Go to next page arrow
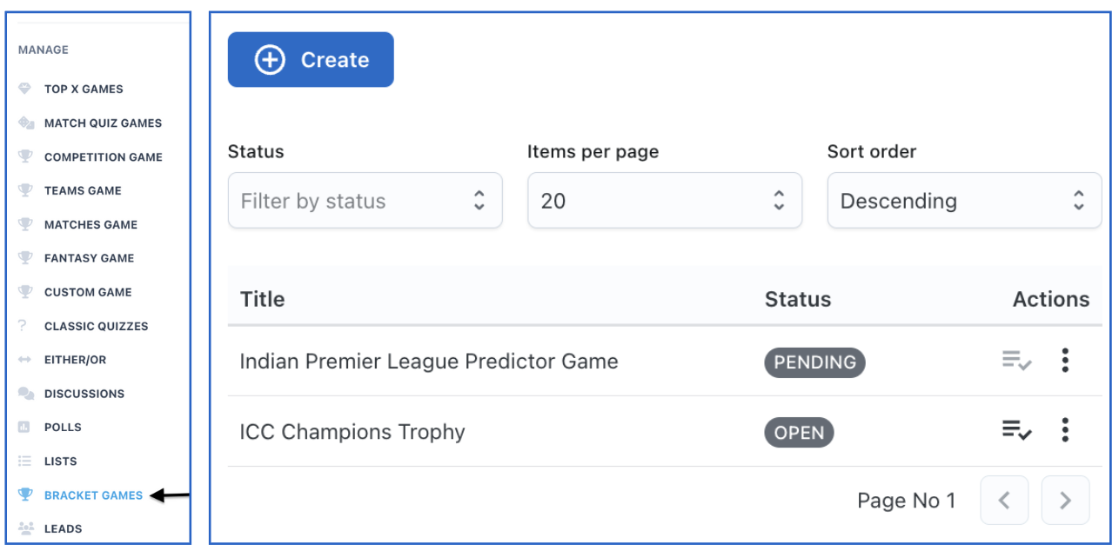Screen dimensions: 1119x551 point(1065,501)
